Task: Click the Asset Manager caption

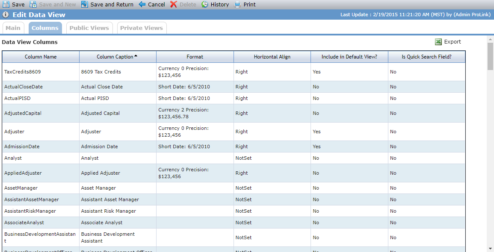Action: coord(98,188)
